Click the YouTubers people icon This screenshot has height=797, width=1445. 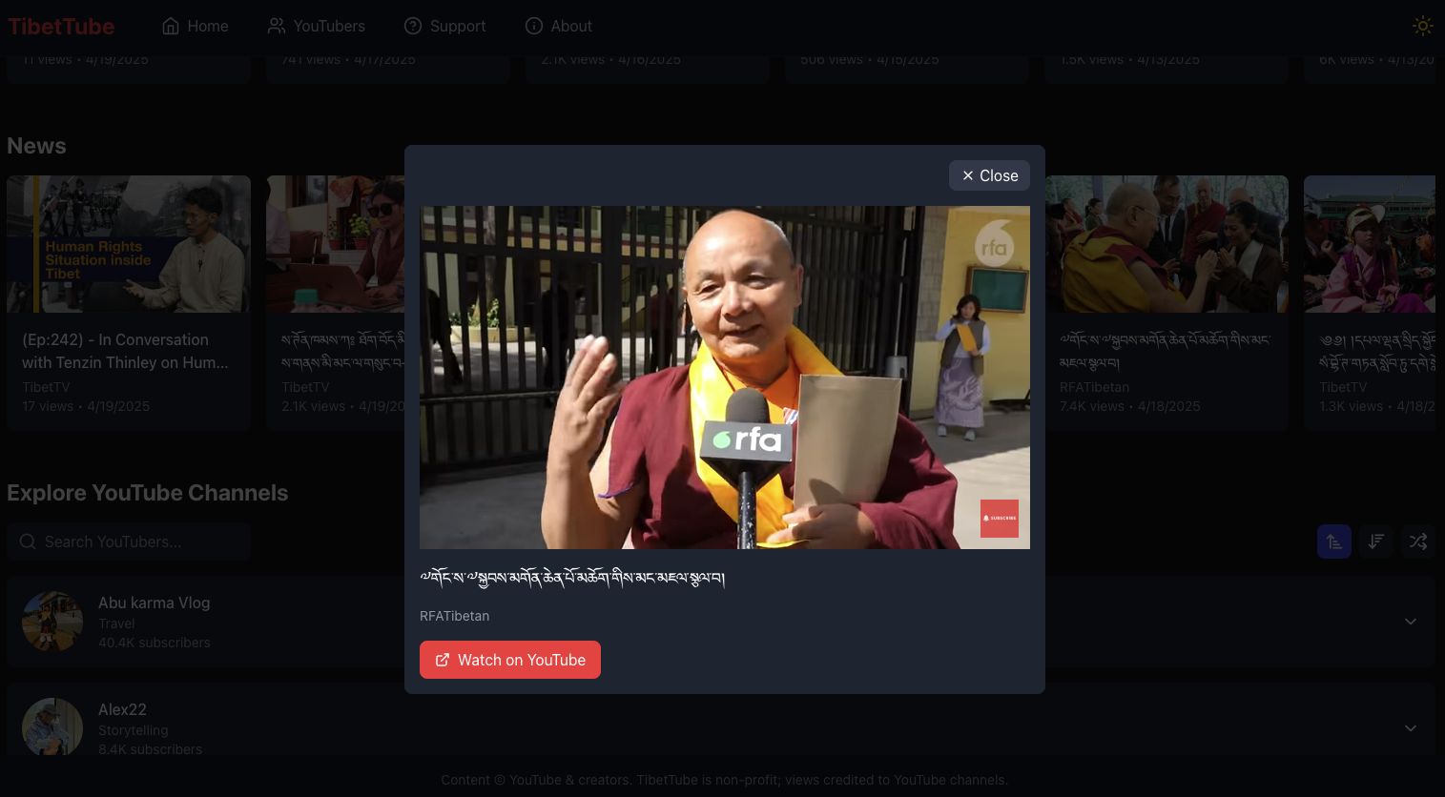pos(277,26)
